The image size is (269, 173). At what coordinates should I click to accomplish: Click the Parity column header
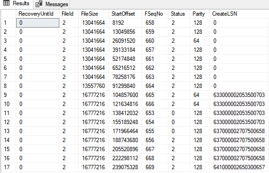click(x=200, y=14)
